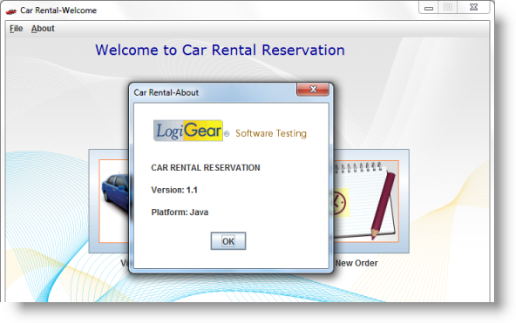Click the LogiGear logo
Screen dimensions: 516x323
point(188,131)
